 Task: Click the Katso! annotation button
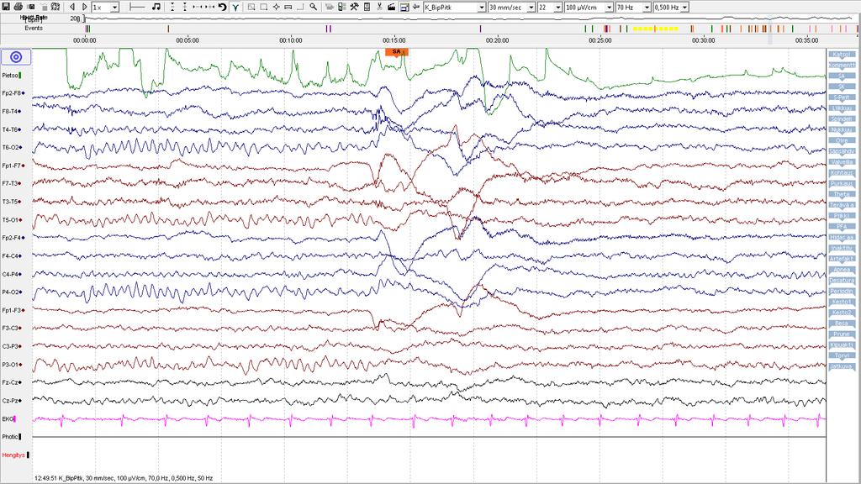[842, 55]
